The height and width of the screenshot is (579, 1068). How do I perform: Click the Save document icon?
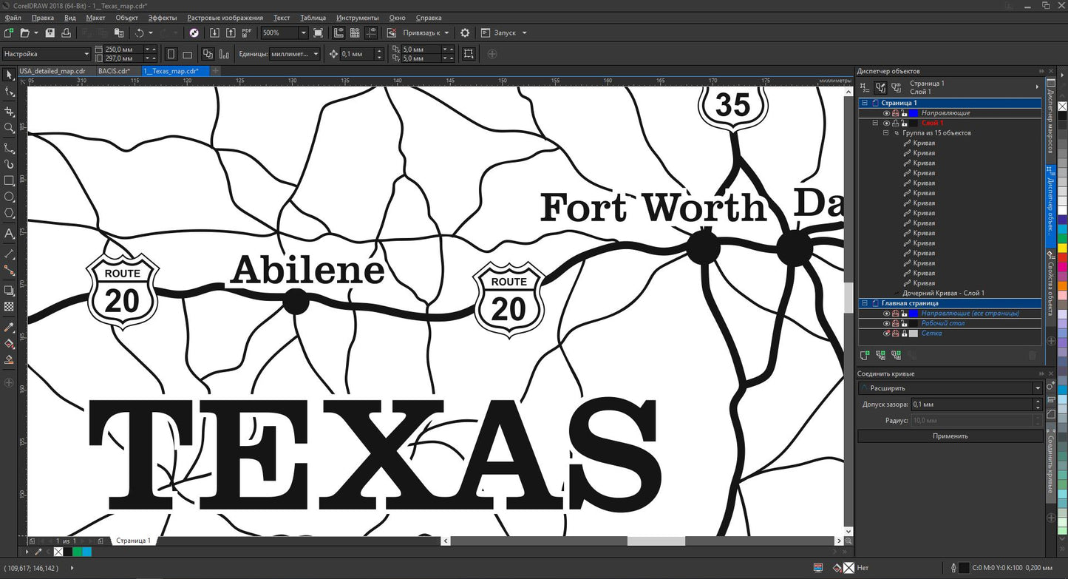click(x=50, y=33)
